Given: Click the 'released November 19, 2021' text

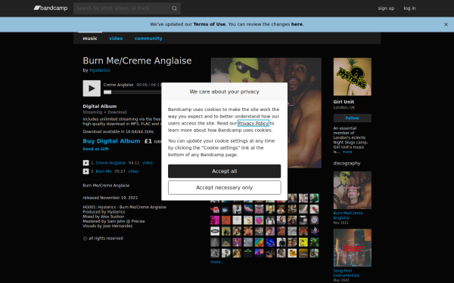Looking at the screenshot, I should 110,198.
